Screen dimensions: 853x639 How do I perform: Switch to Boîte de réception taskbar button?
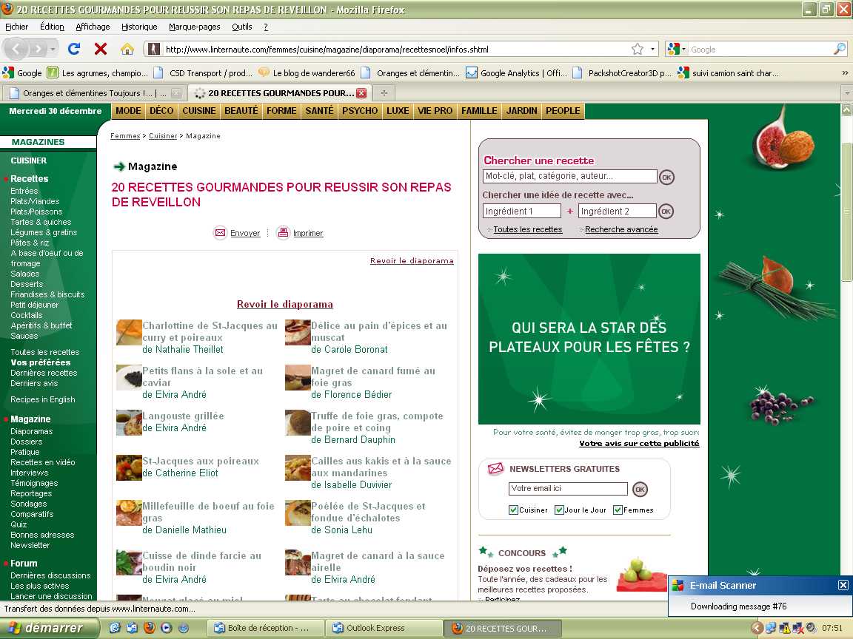pos(267,628)
